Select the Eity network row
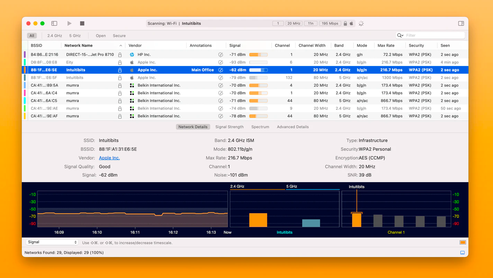Viewport: 493px width, 278px height. [x=245, y=62]
